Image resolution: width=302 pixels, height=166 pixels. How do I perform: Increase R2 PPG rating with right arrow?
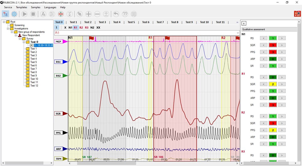pos(282,130)
